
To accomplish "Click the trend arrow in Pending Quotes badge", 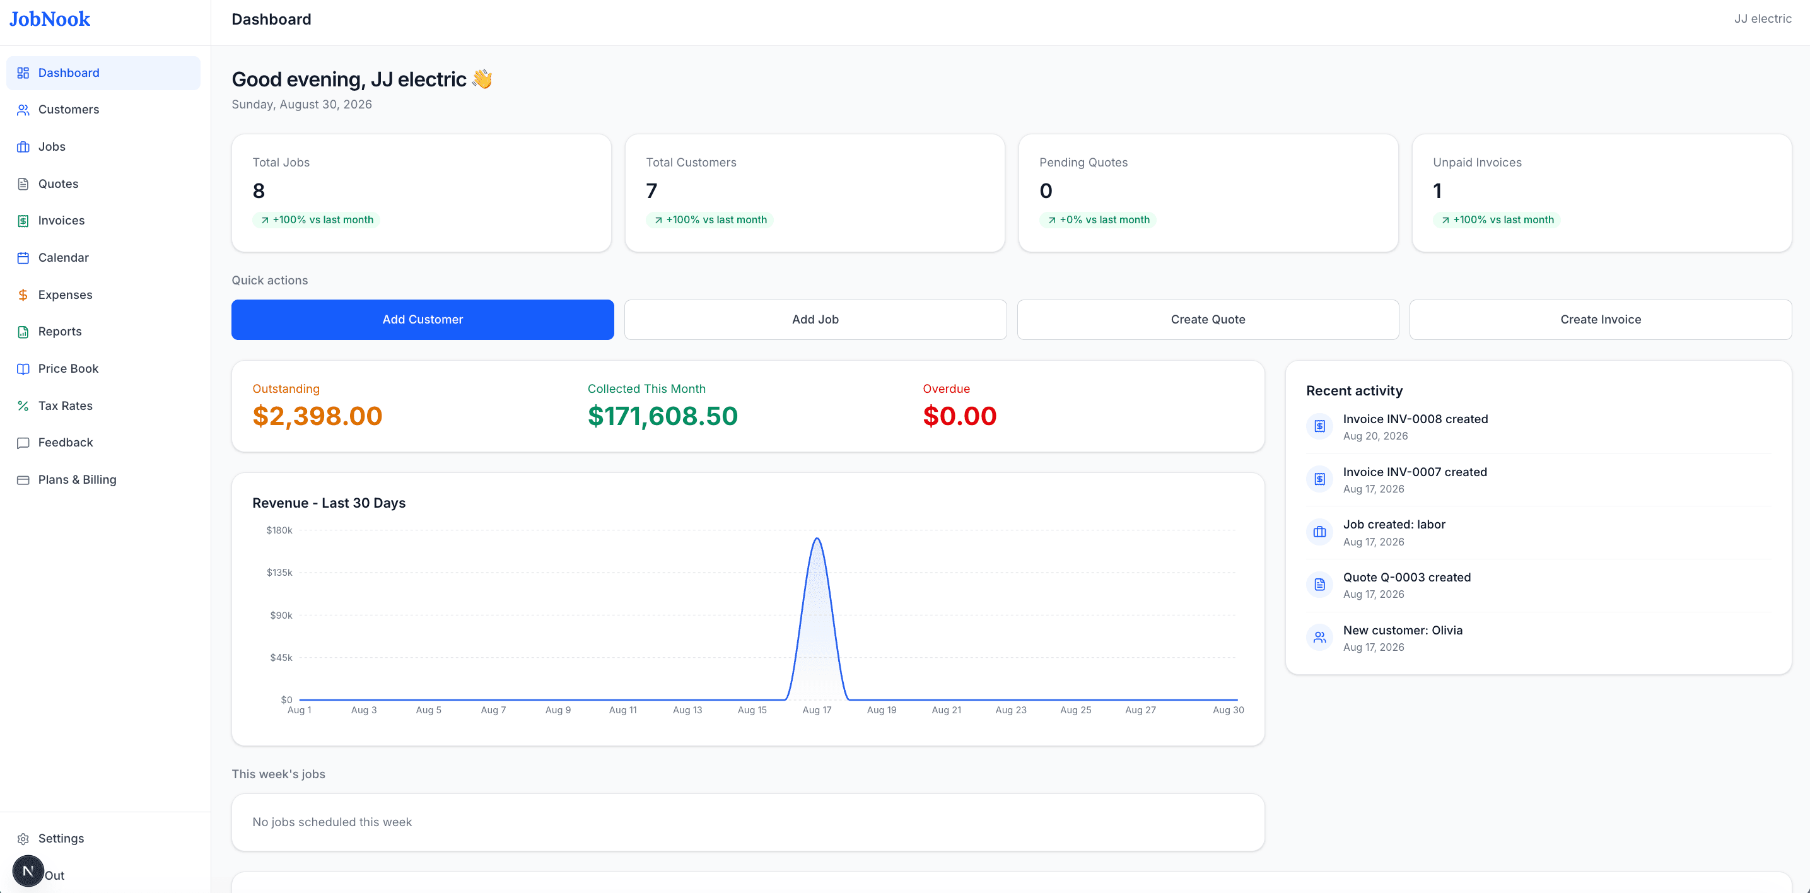I will tap(1052, 220).
